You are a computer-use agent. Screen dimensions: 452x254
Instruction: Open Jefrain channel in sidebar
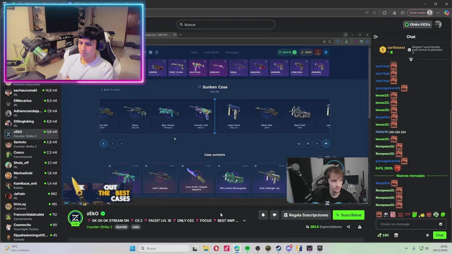click(x=30, y=196)
